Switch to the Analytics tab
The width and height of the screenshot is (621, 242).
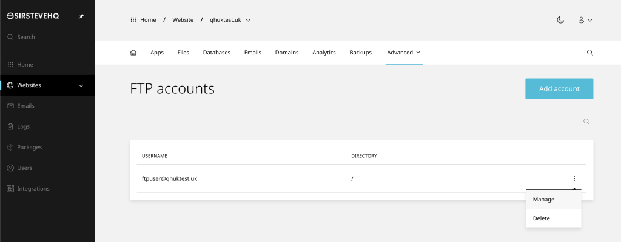click(324, 53)
